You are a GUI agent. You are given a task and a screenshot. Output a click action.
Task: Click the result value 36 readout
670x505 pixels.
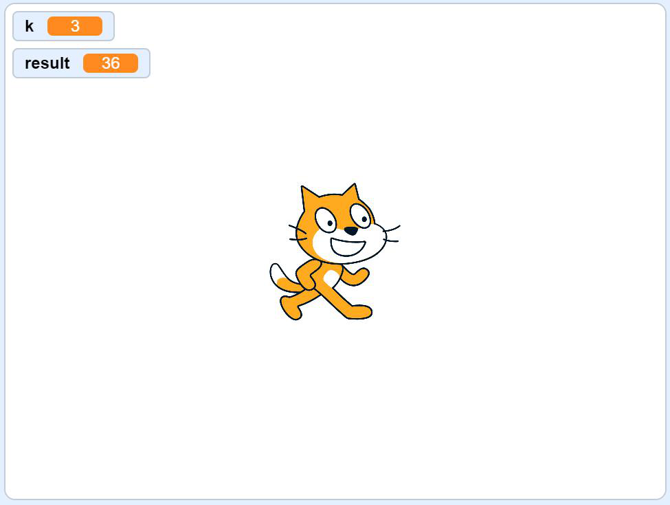point(111,63)
